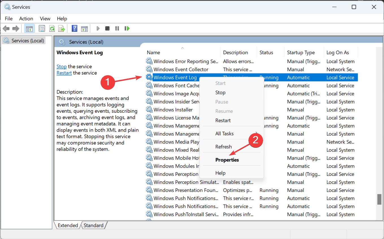
Task: Click the Export List toolbar icon
Action: [x=62, y=29]
